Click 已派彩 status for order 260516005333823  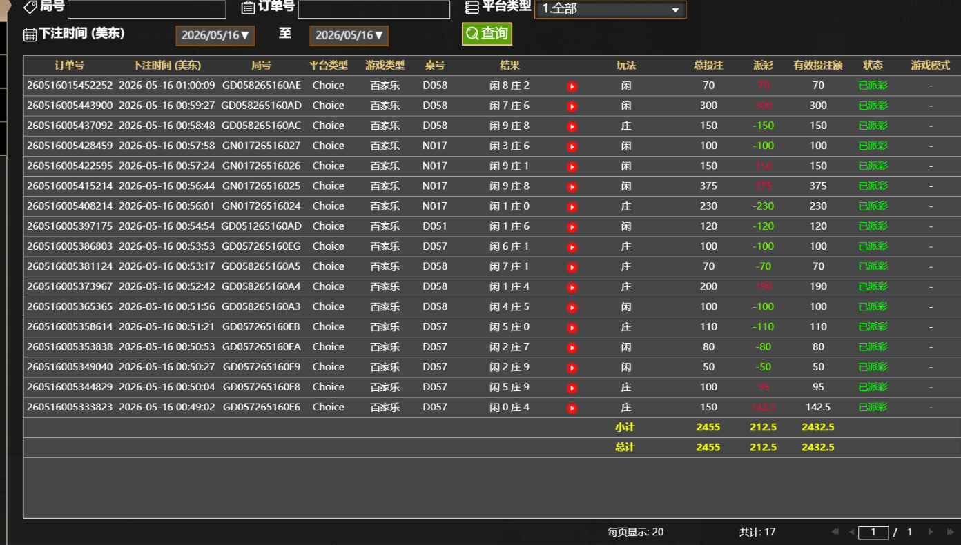pyautogui.click(x=873, y=407)
